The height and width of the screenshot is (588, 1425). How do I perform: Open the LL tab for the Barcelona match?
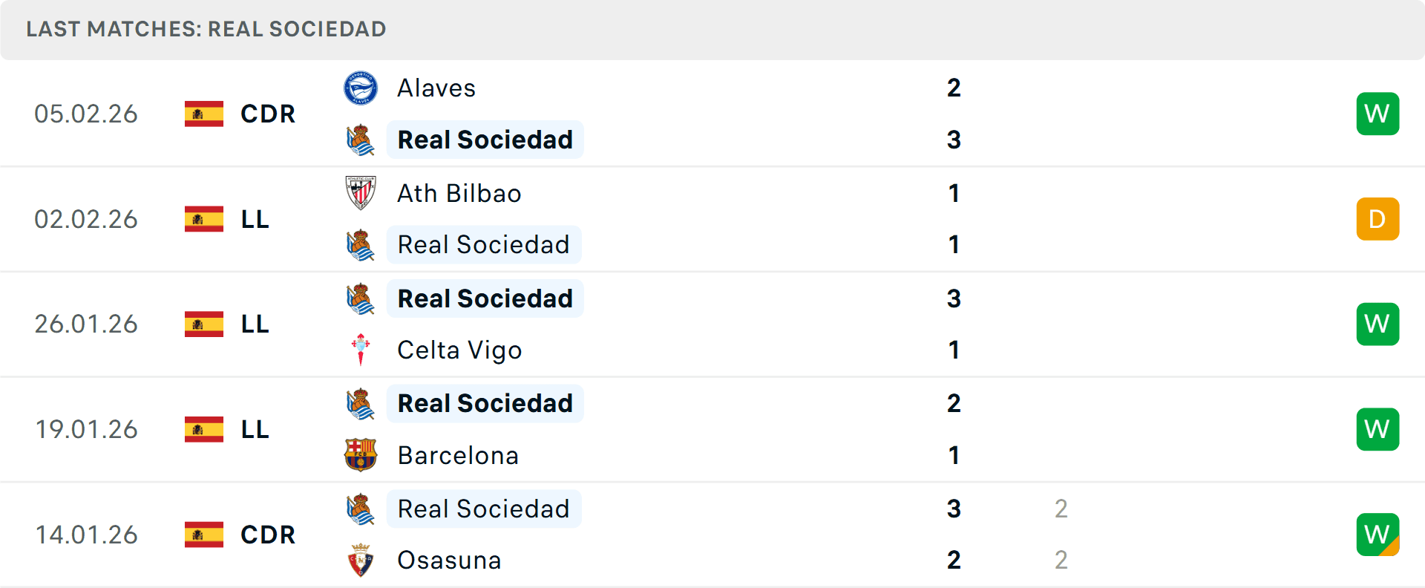pyautogui.click(x=254, y=429)
